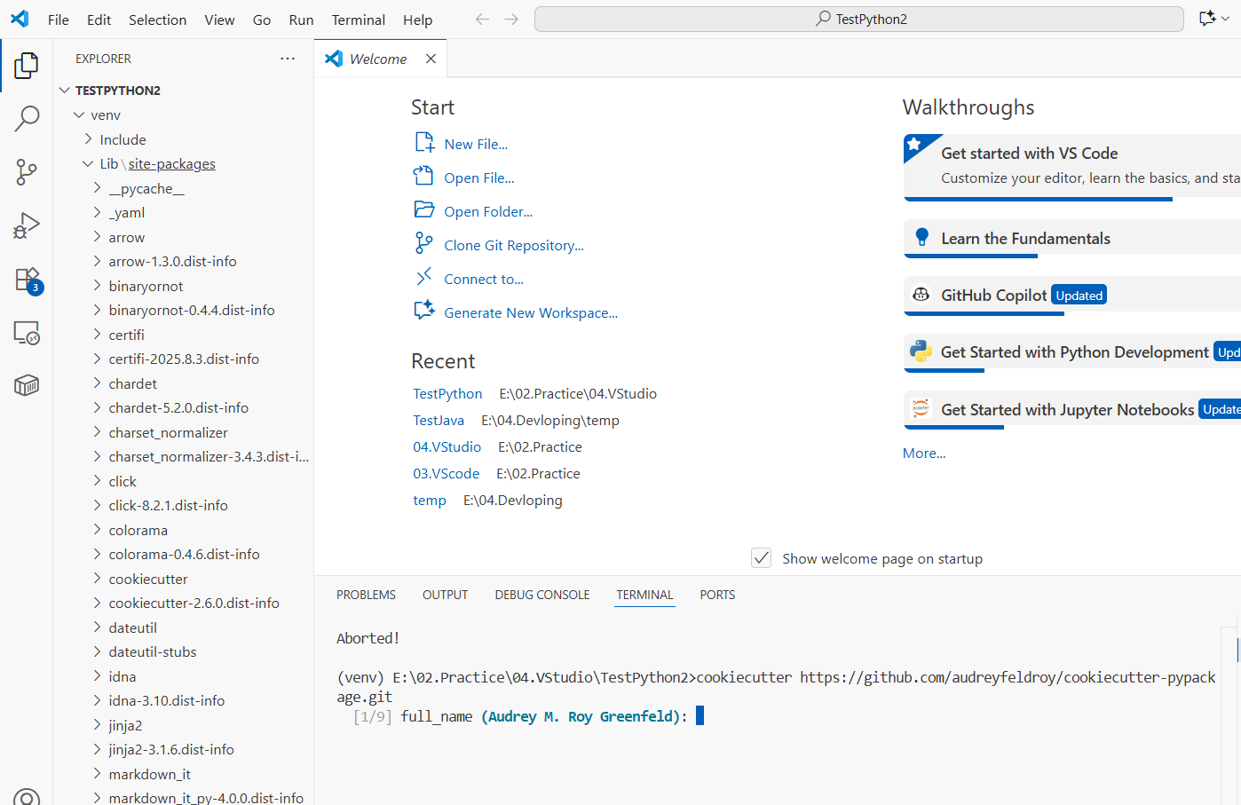Open recent project TestJava
This screenshot has height=805, width=1241.
click(439, 420)
